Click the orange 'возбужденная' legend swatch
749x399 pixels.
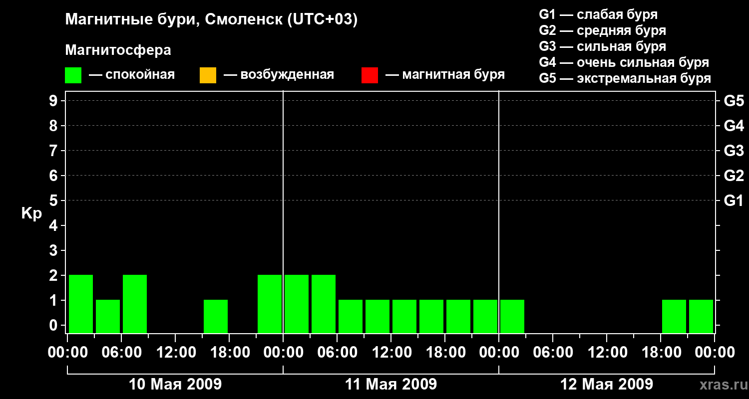pos(208,75)
